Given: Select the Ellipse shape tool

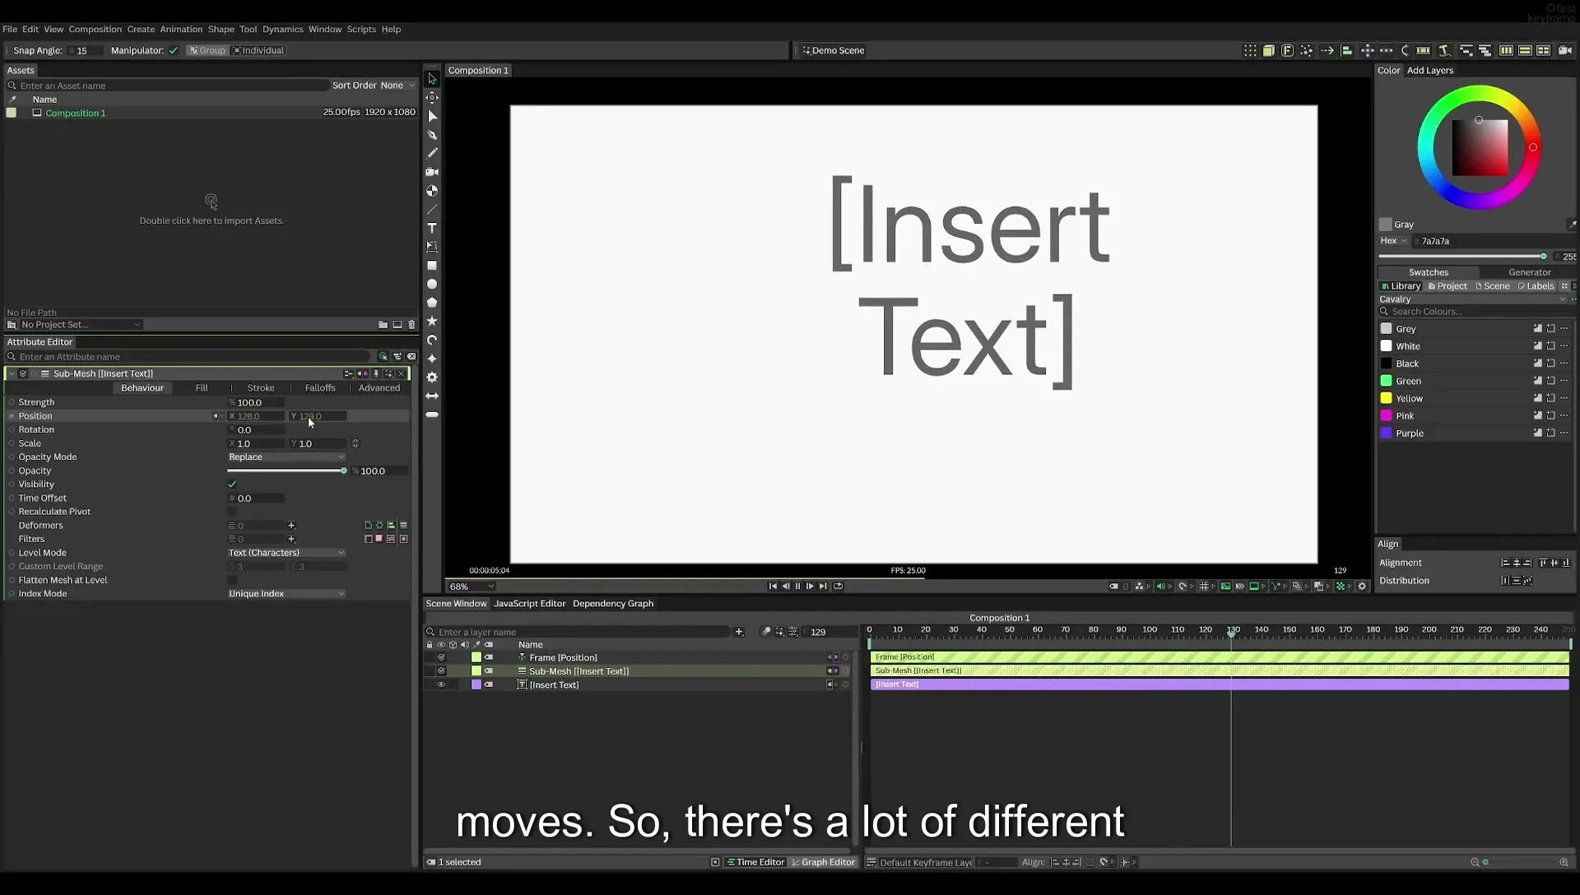Looking at the screenshot, I should (x=432, y=284).
